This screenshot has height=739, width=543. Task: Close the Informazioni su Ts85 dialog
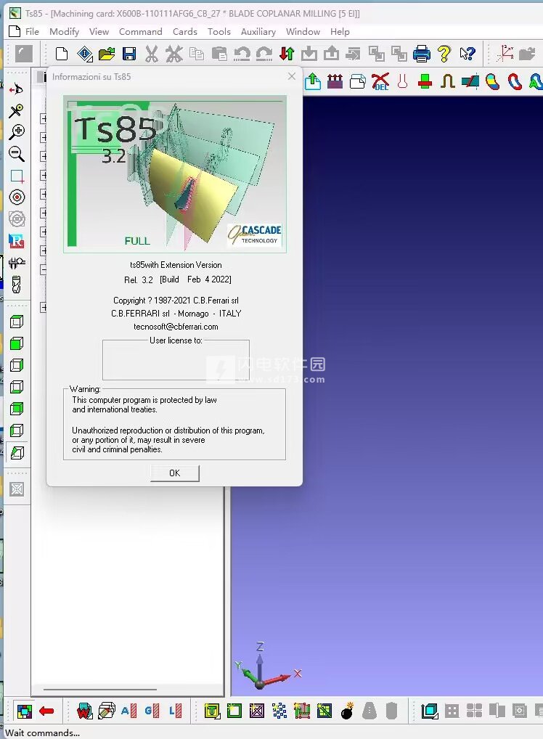click(292, 76)
